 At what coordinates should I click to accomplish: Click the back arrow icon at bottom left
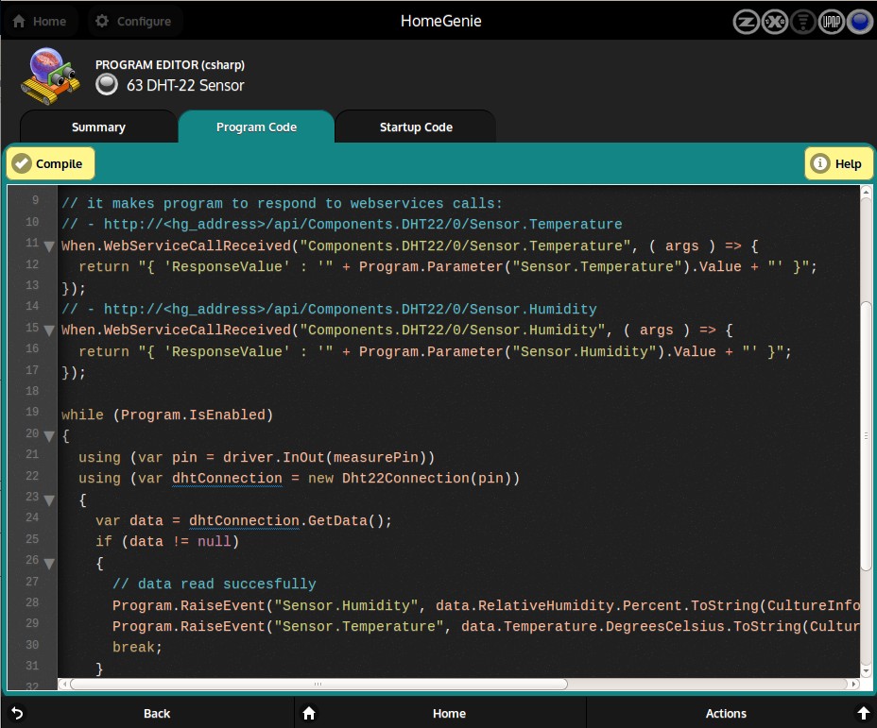16,713
